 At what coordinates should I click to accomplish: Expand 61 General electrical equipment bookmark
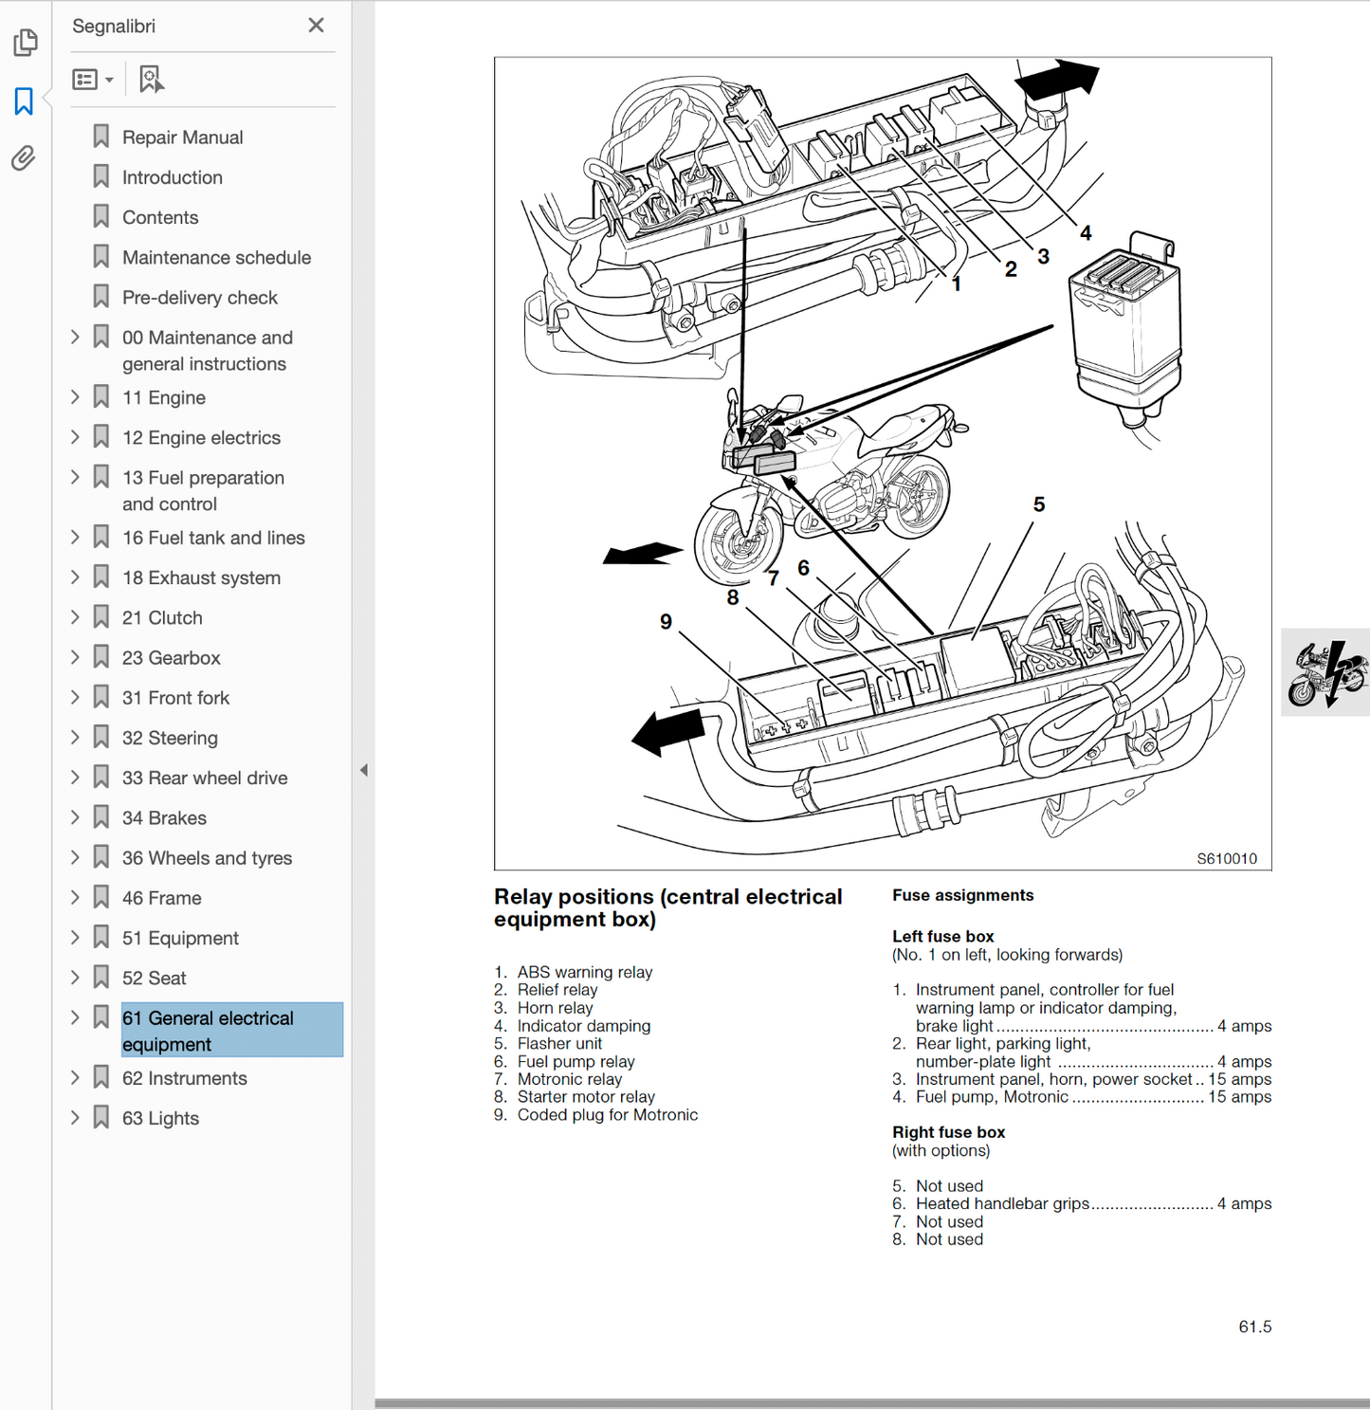pyautogui.click(x=76, y=1018)
